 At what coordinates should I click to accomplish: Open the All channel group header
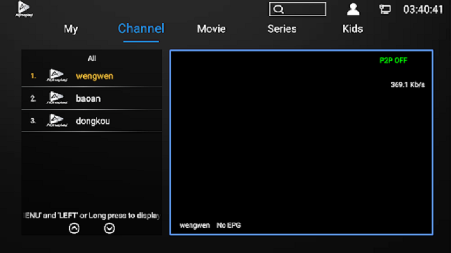coord(91,58)
